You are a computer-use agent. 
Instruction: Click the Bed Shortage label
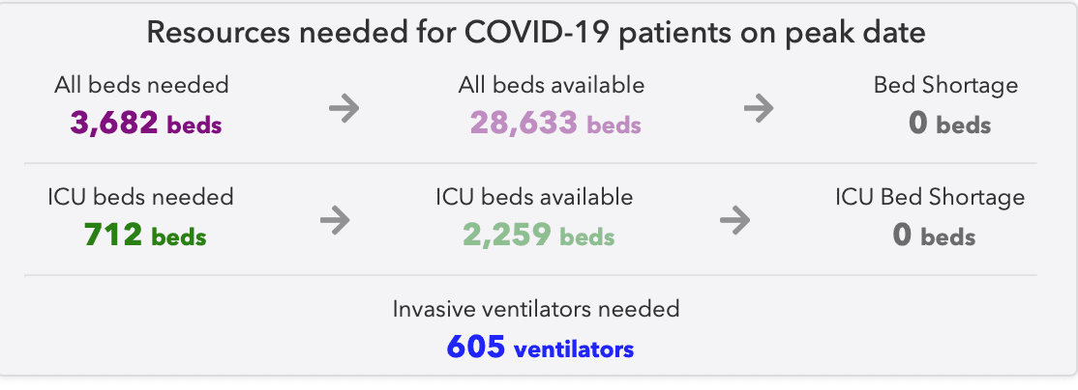(x=945, y=85)
